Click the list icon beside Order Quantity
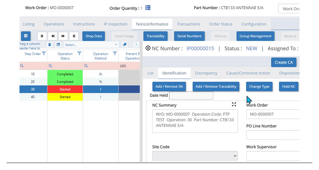Image resolution: width=319 pixels, height=170 pixels. [x=148, y=8]
